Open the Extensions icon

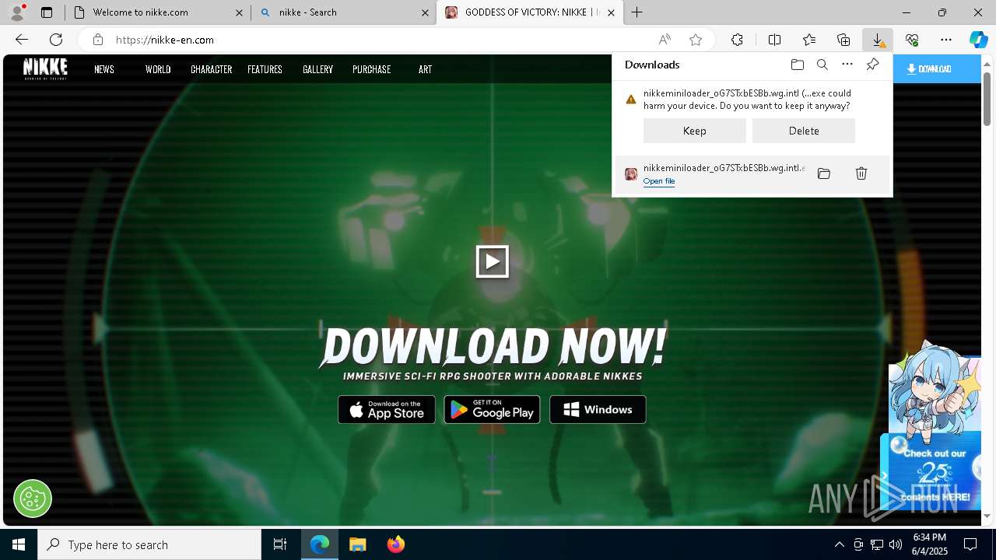point(737,40)
